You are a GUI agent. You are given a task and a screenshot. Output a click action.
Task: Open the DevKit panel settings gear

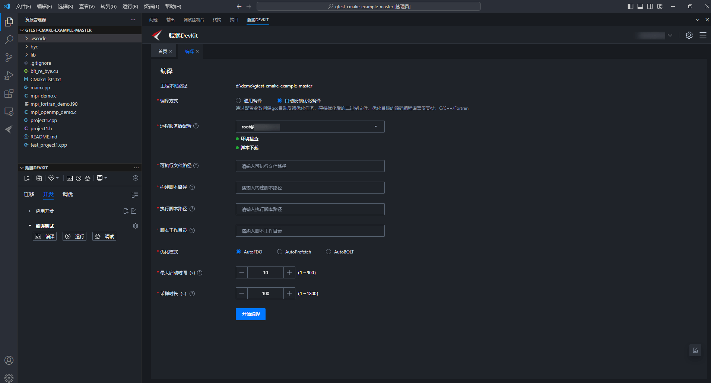(x=689, y=35)
